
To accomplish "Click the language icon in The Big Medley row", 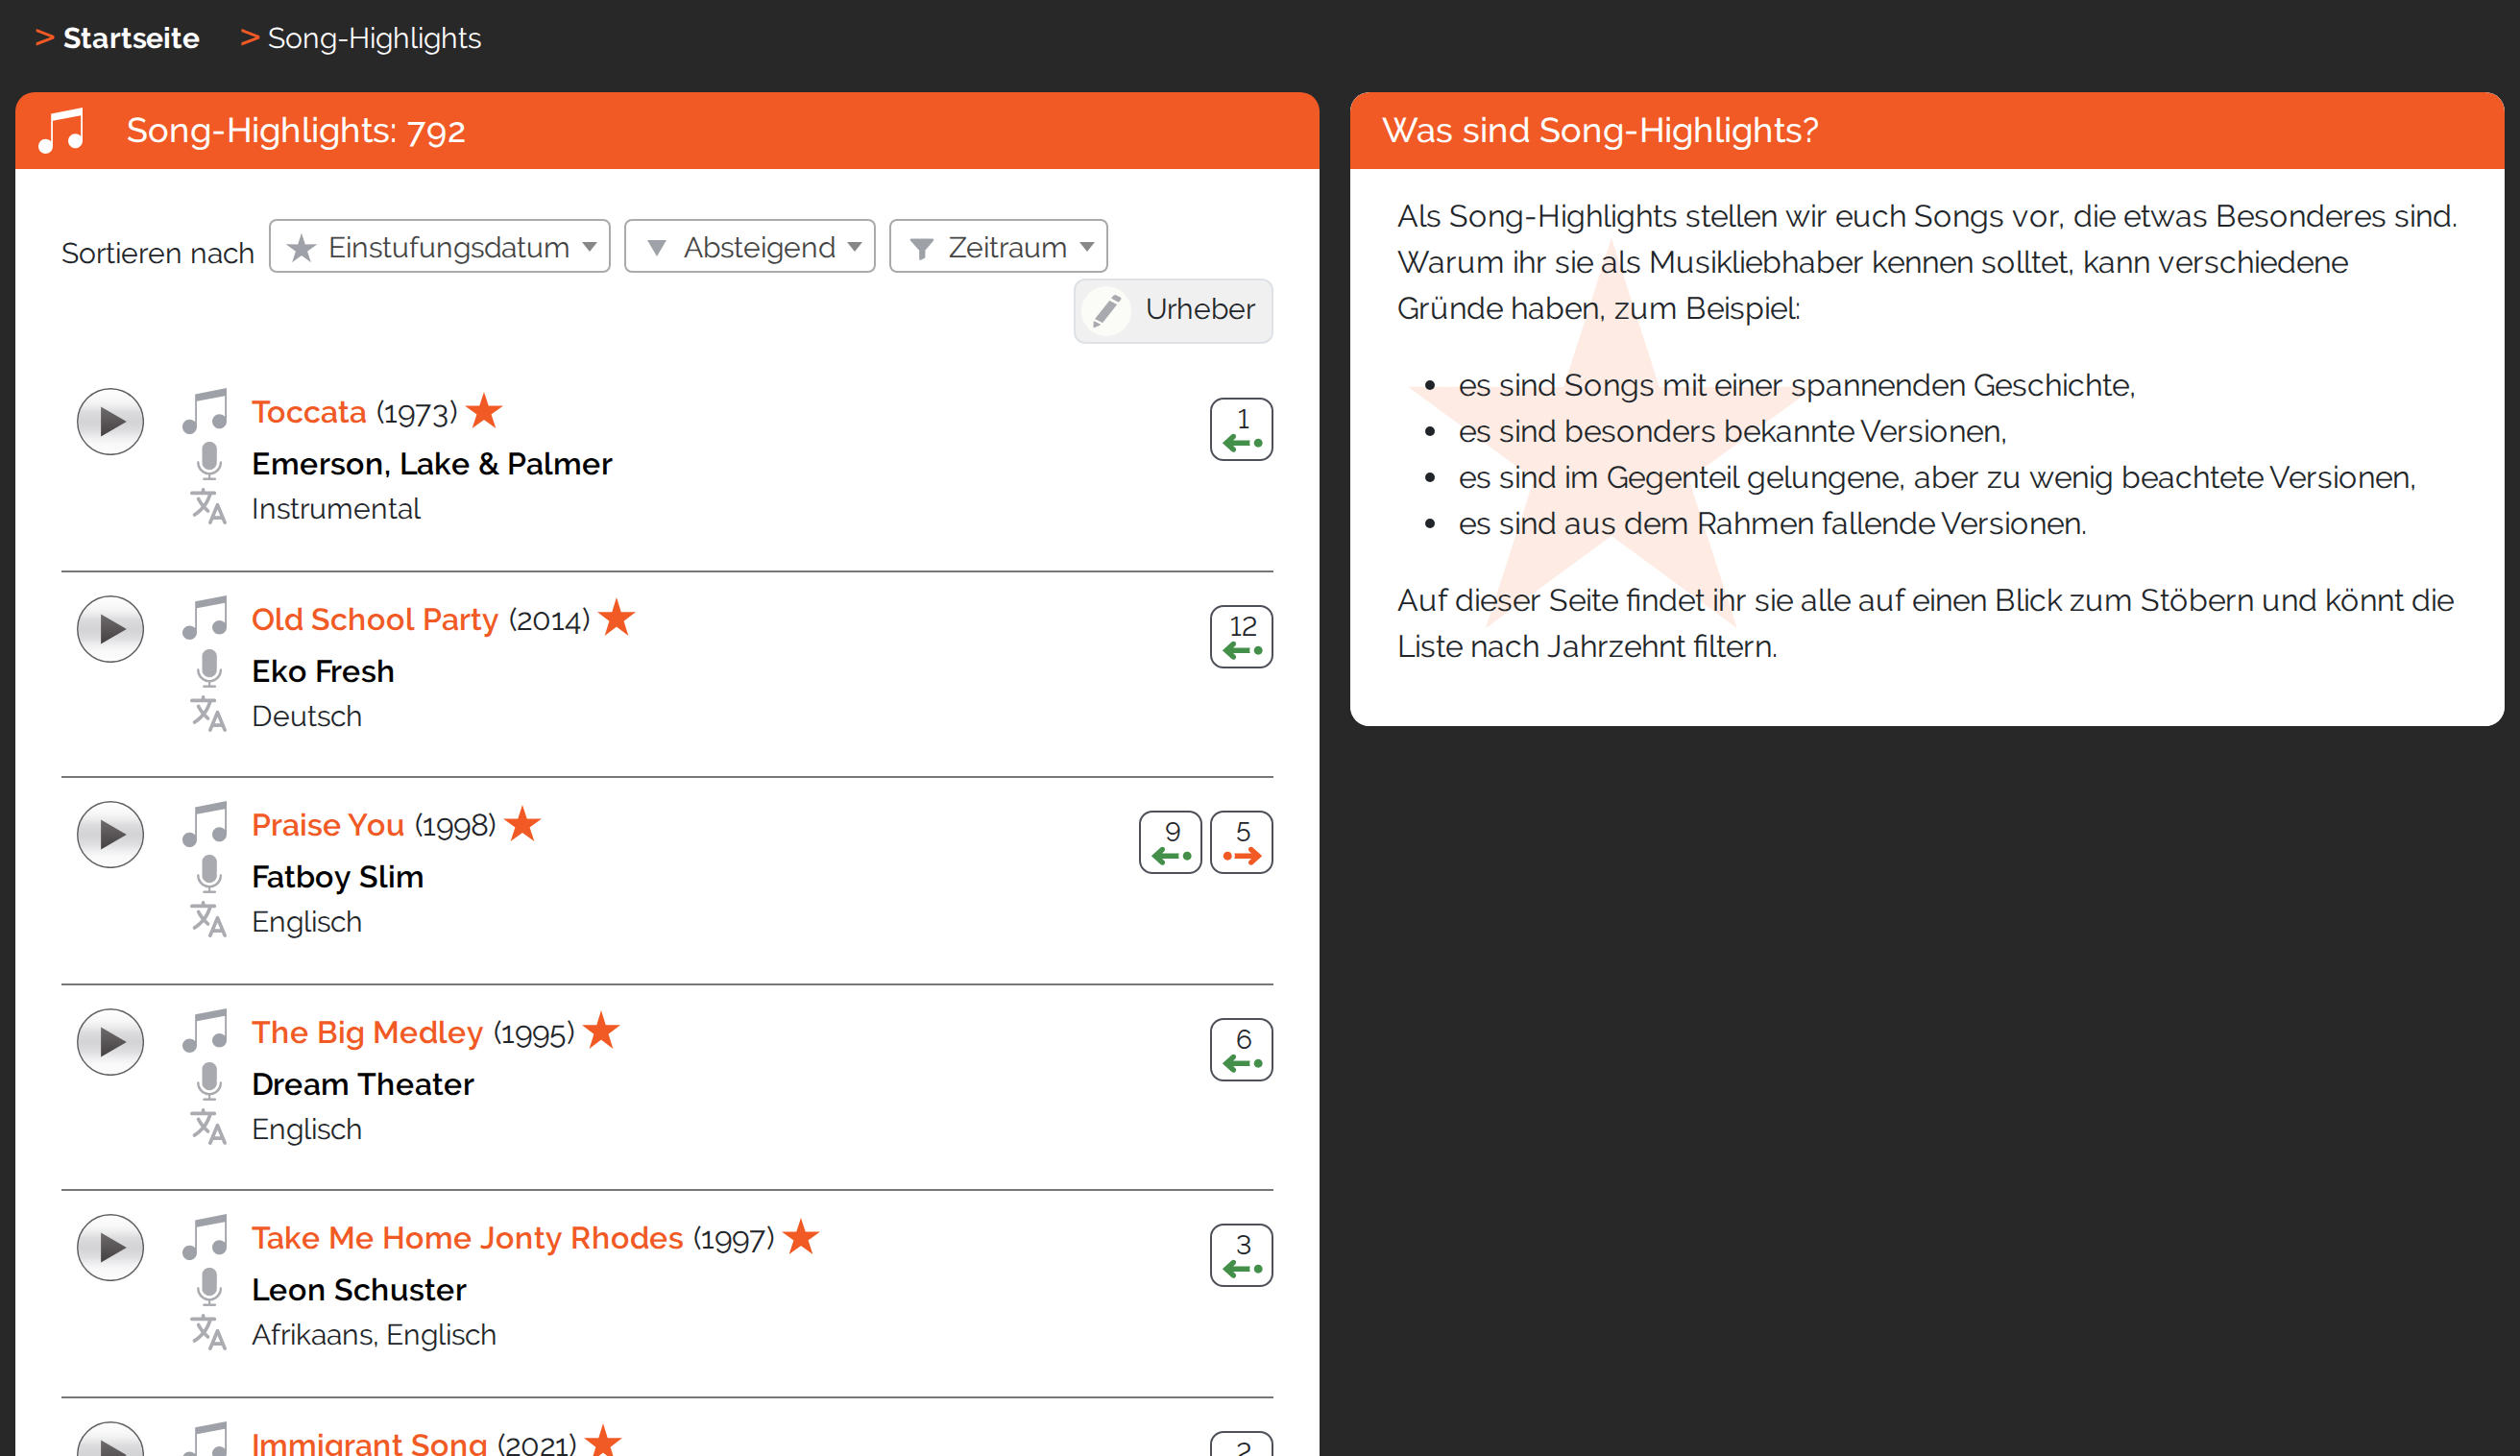I will (209, 1128).
